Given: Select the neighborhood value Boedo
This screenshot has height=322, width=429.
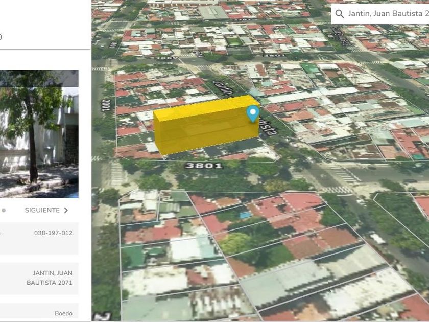Looking at the screenshot, I should pos(63,313).
